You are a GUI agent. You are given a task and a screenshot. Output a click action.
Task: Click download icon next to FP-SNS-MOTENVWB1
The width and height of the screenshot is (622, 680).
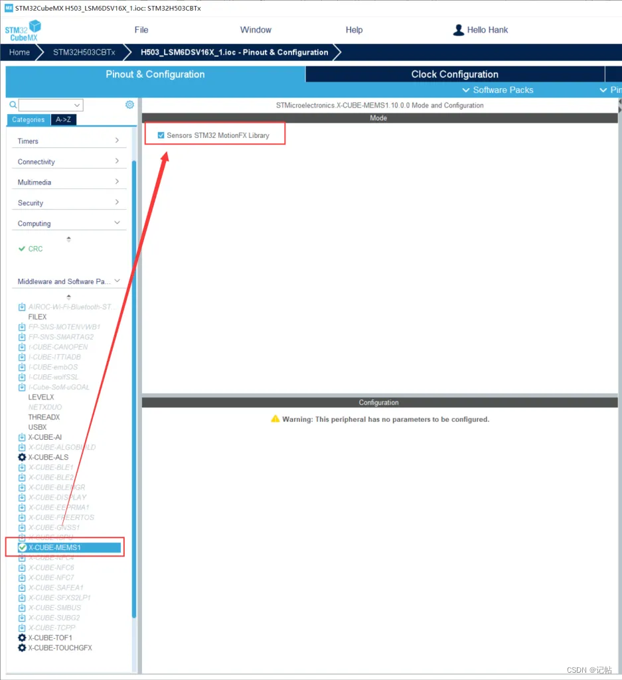(x=22, y=327)
